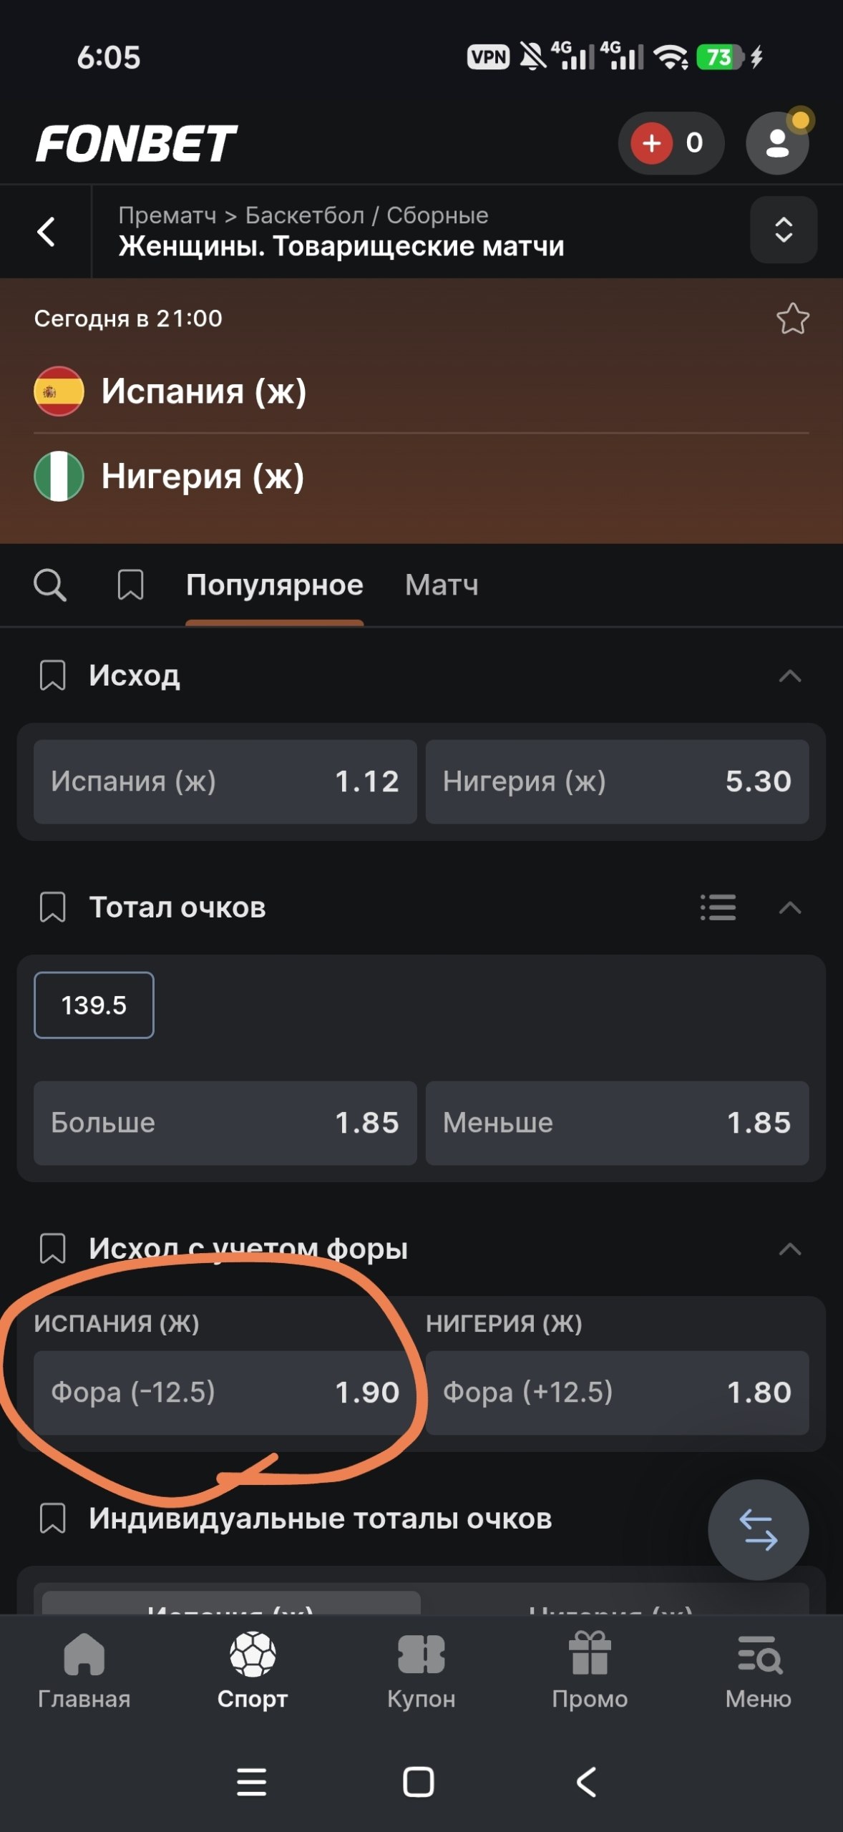Tap the back arrow beside the breadcrumb
The width and height of the screenshot is (843, 1832).
[46, 232]
